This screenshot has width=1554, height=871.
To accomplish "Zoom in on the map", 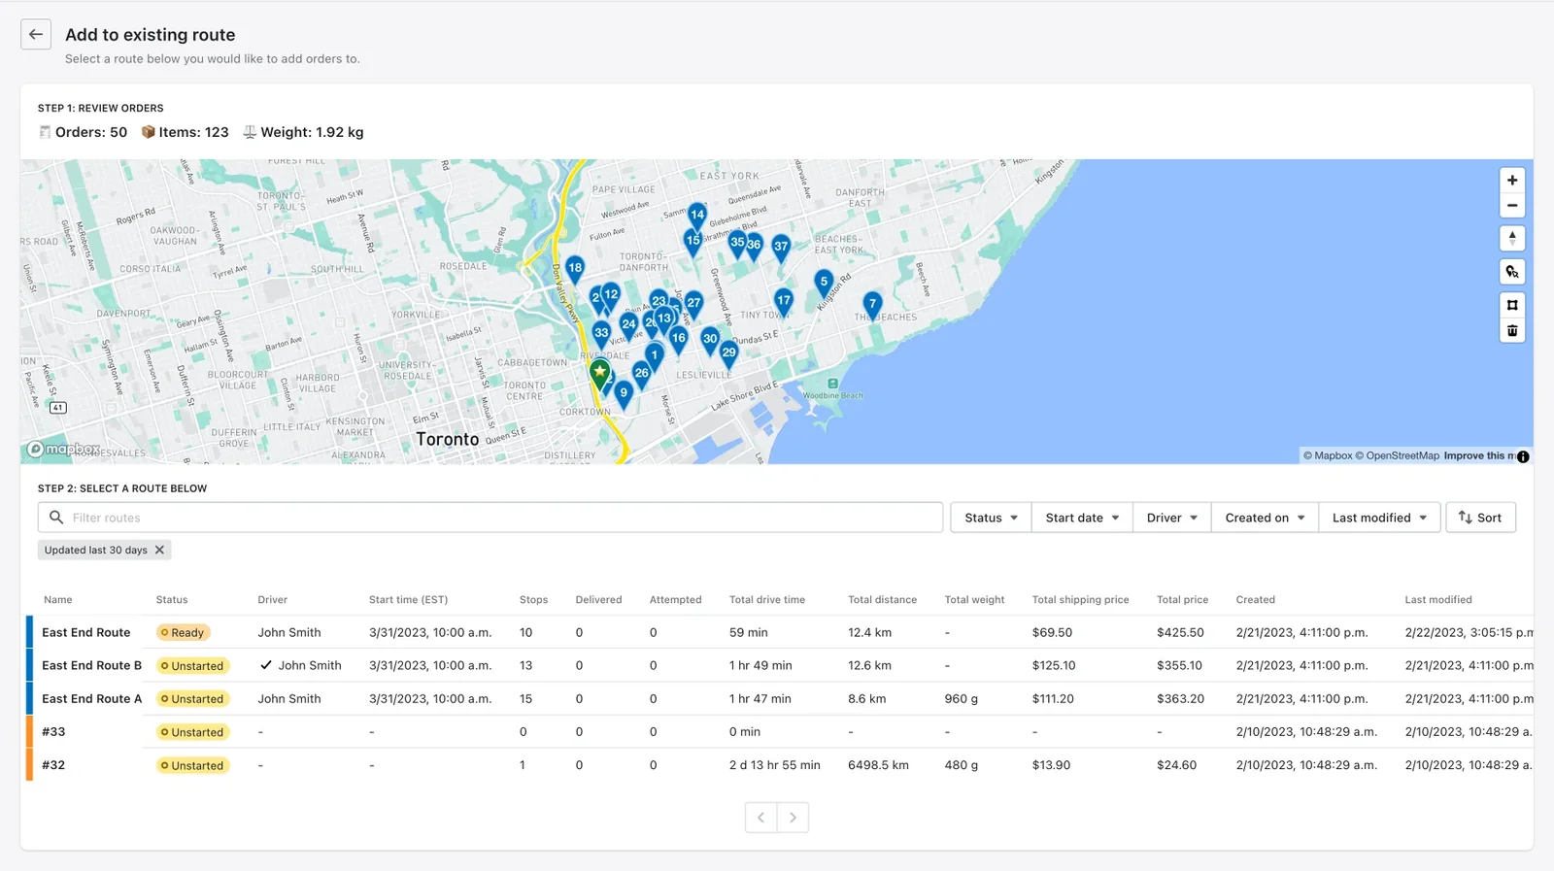I will tap(1512, 180).
